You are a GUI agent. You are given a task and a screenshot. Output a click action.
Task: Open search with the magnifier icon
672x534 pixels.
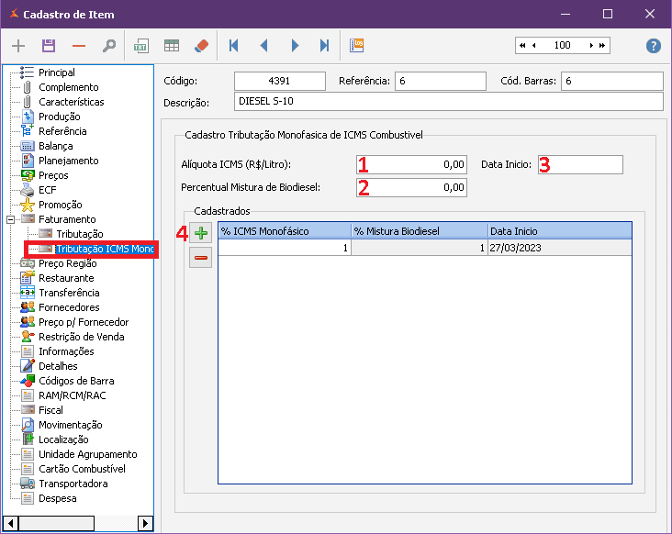108,46
